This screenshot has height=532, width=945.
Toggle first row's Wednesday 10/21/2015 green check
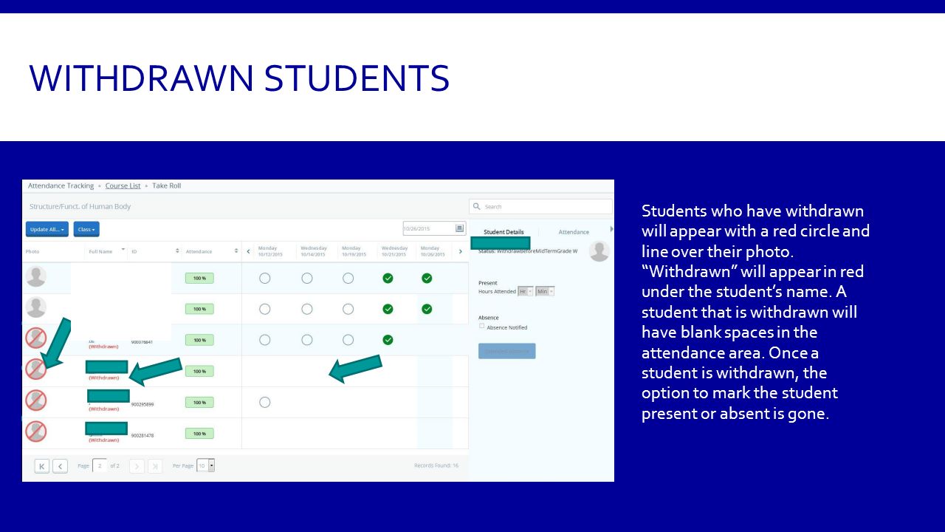(x=388, y=278)
